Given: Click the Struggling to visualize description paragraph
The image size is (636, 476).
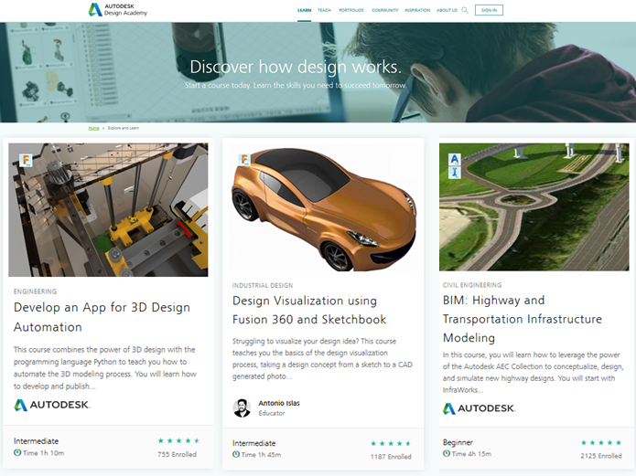Looking at the screenshot, I should coord(322,359).
